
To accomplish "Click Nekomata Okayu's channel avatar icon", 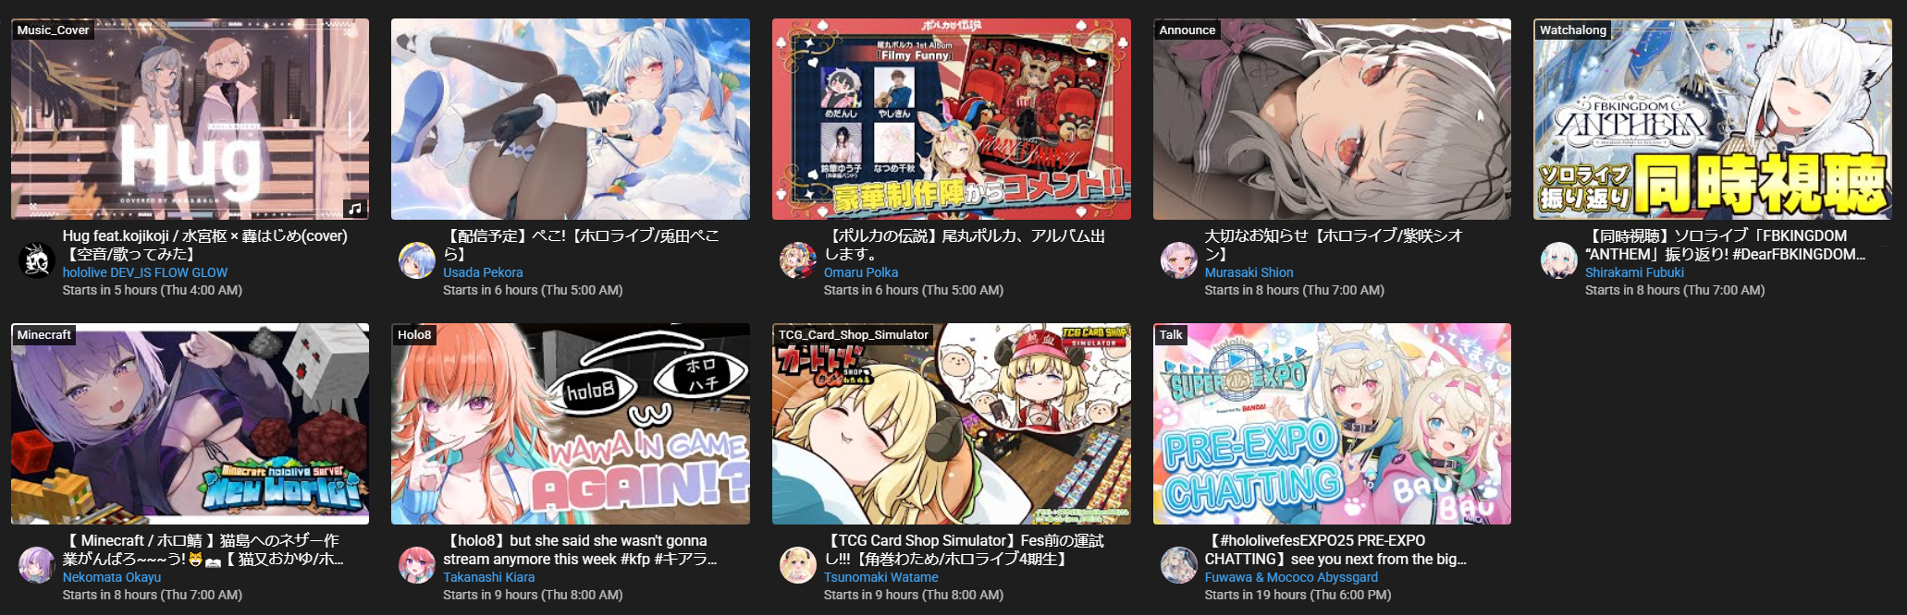I will tap(37, 565).
